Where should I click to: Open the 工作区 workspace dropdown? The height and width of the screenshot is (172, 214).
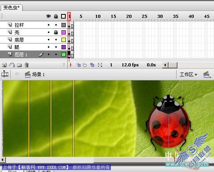pos(188,75)
